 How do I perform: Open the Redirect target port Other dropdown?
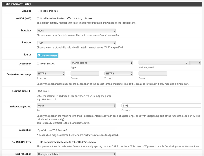click(x=76, y=106)
